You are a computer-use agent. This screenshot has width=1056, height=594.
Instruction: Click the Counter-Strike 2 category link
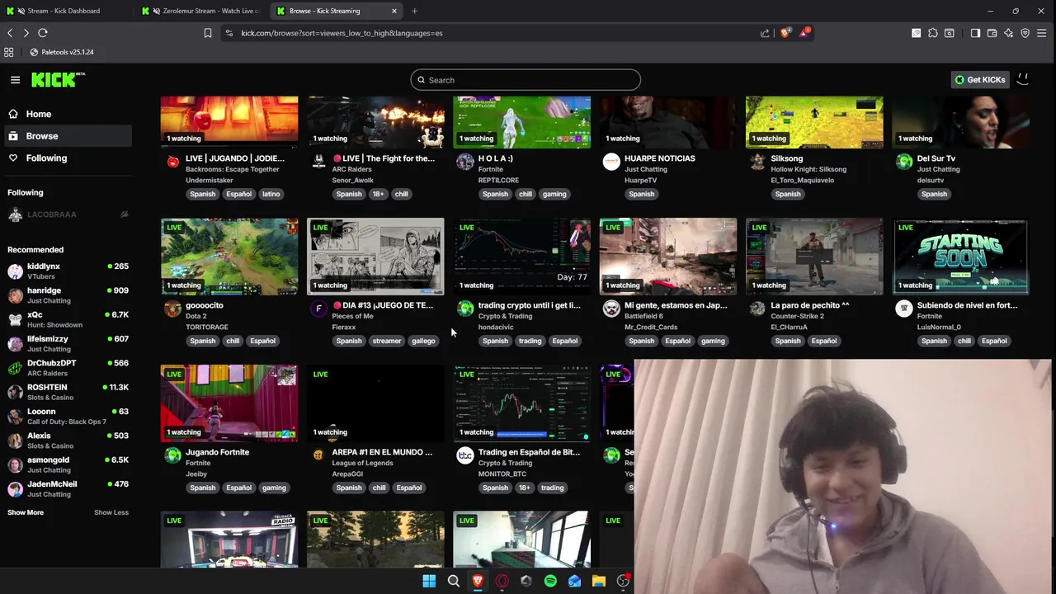click(798, 316)
